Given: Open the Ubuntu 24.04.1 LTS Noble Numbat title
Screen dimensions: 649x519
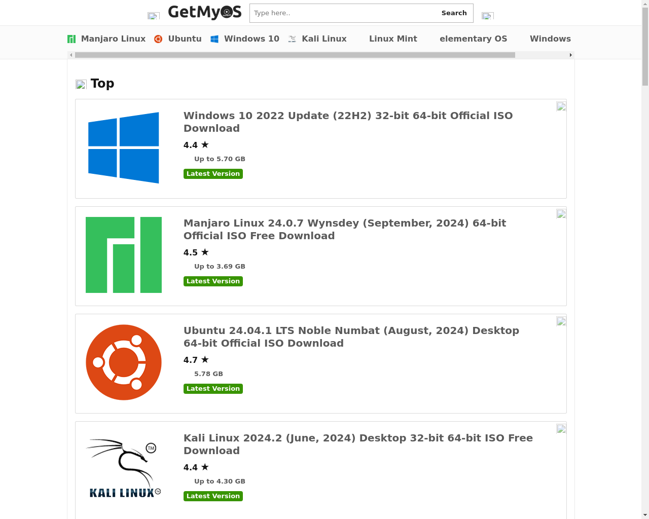Looking at the screenshot, I should pos(351,337).
